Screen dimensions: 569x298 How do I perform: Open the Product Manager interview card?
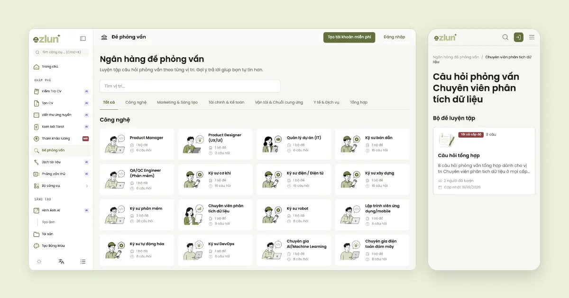137,144
